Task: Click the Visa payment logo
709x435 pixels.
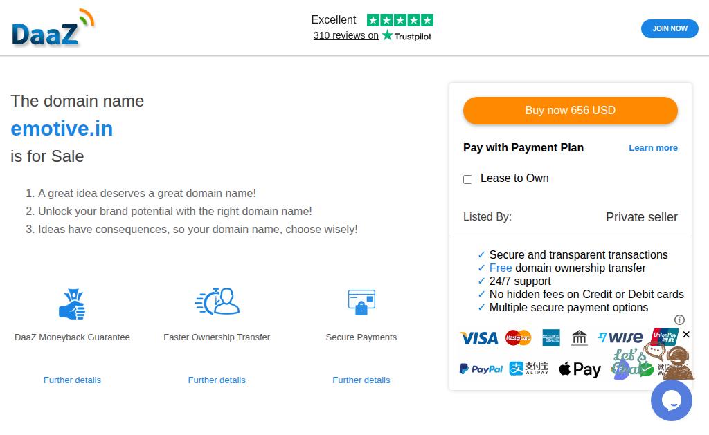Action: (x=479, y=338)
